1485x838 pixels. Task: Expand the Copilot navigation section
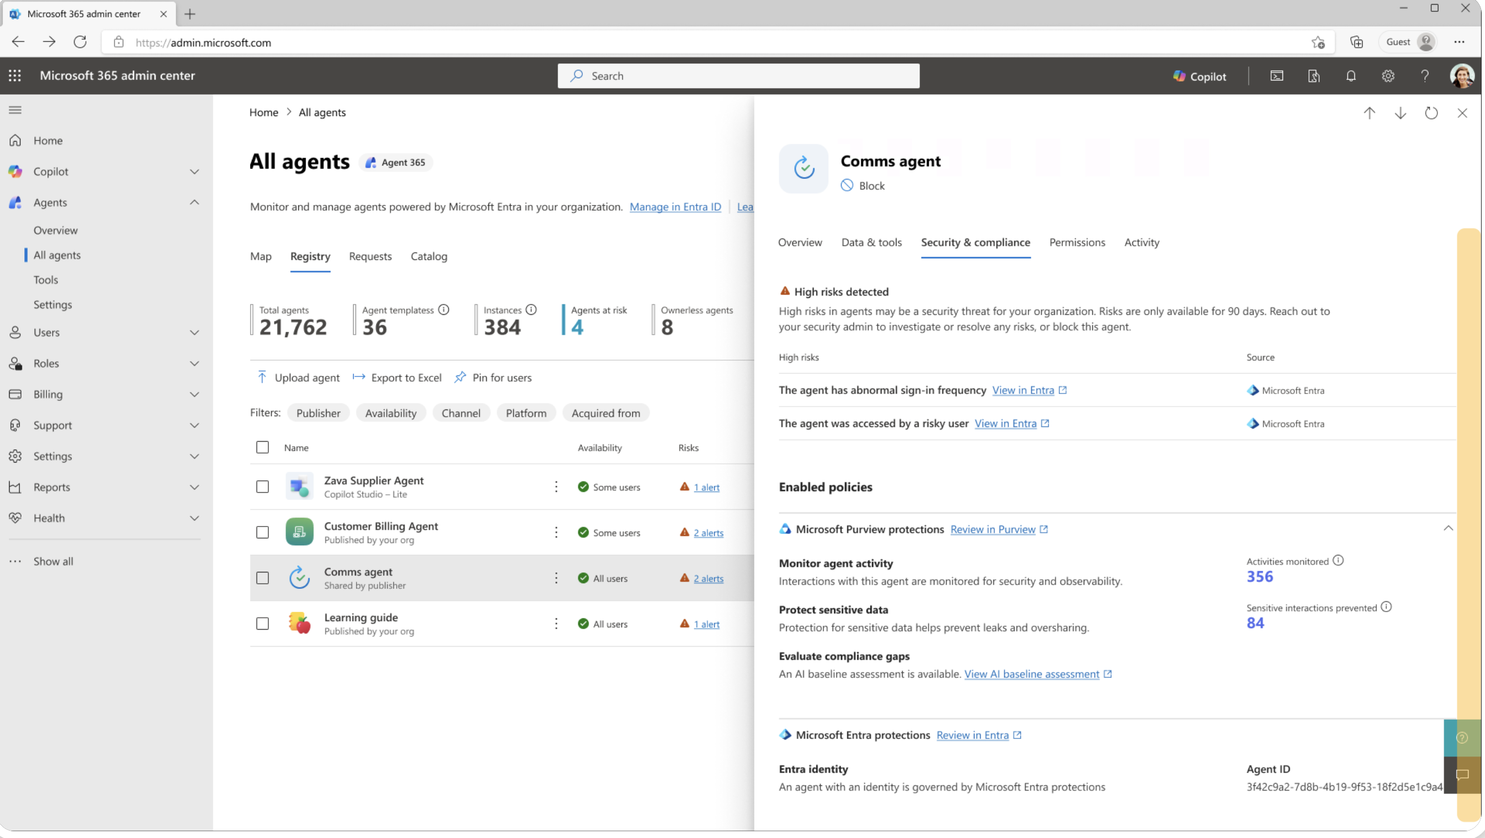coord(194,172)
